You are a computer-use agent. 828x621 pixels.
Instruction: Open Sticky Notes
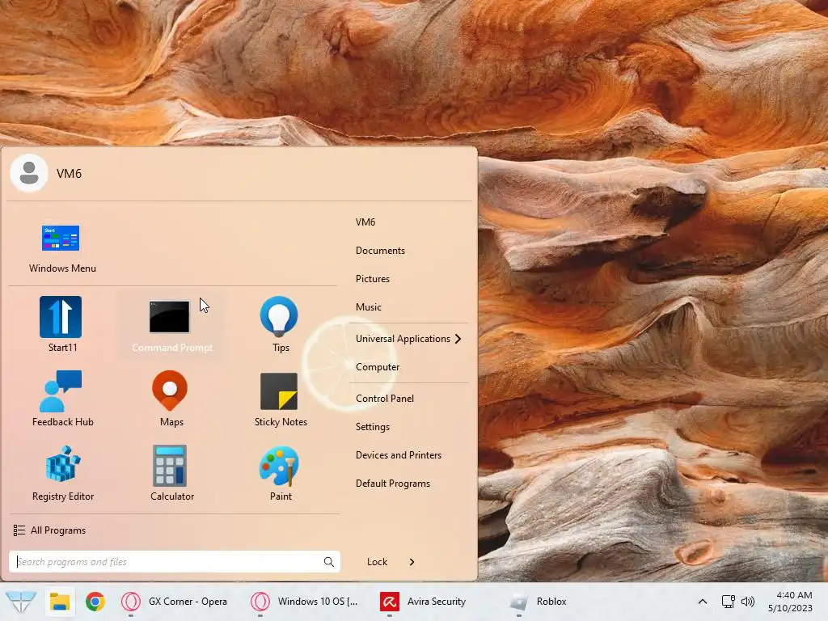coord(281,399)
